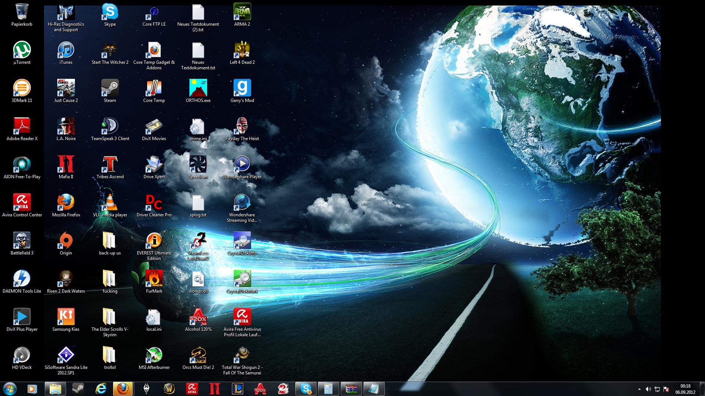Viewport: 705px width, 396px height.
Task: Select the local.ini file
Action: [154, 320]
